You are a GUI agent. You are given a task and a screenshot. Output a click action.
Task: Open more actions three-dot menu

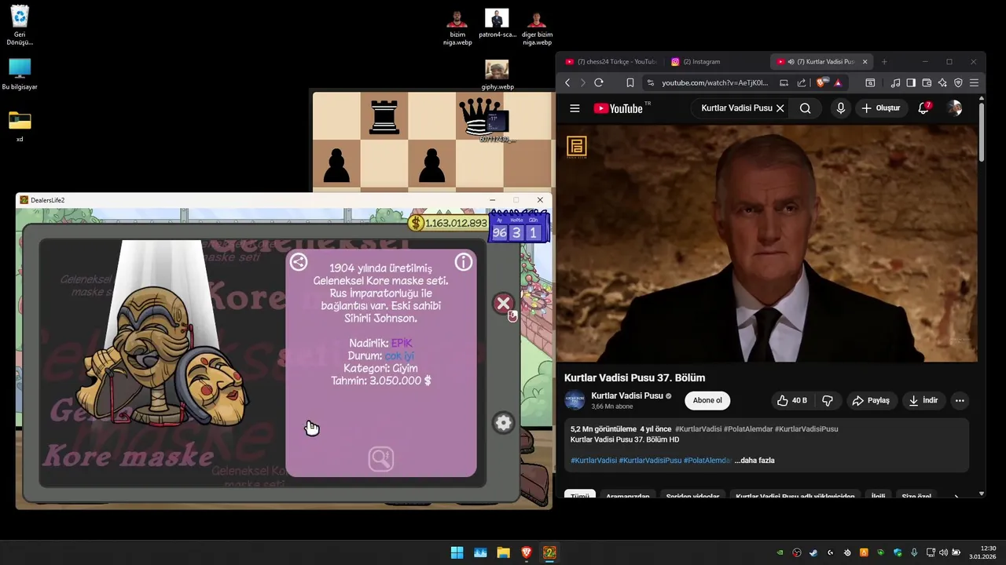point(960,400)
